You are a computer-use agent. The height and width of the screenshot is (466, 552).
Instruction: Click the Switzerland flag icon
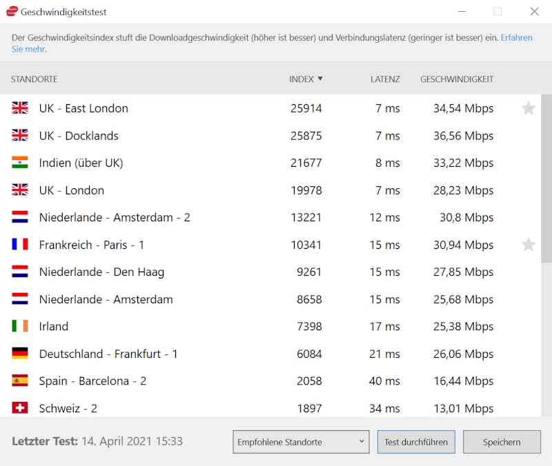pyautogui.click(x=20, y=408)
